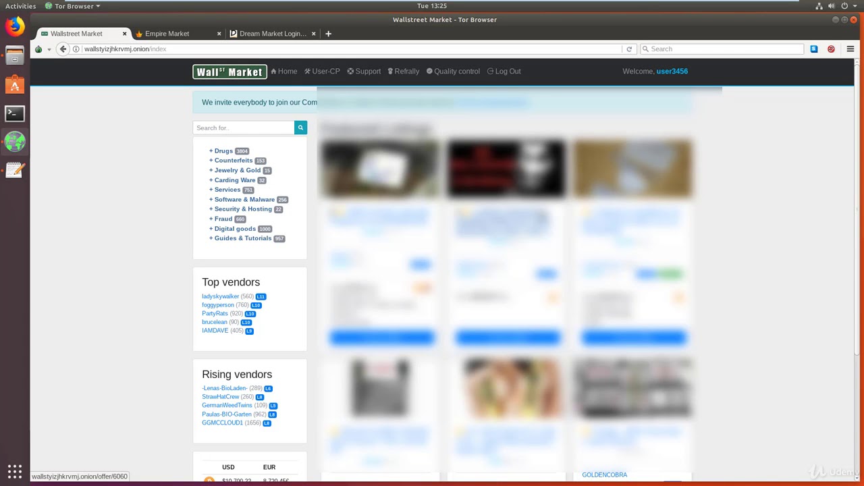Viewport: 864px width, 486px height.
Task: Open rising vendor Paulas-BIO-Garten
Action: pyautogui.click(x=227, y=414)
